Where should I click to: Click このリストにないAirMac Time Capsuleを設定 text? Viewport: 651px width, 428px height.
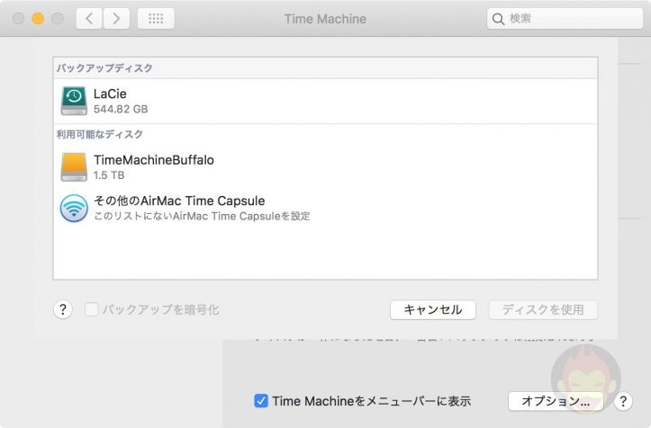[202, 216]
